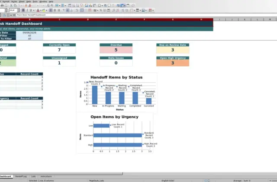The height and width of the screenshot is (182, 277).
Task: Open the Conditional Formatting dropdown arrow
Action: pyautogui.click(x=153, y=10)
